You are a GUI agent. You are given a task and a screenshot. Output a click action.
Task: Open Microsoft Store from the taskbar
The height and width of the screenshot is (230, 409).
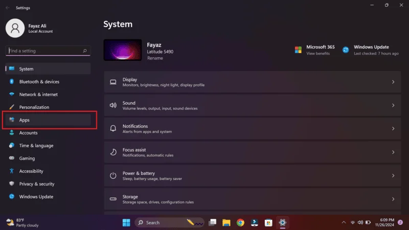tap(268, 222)
